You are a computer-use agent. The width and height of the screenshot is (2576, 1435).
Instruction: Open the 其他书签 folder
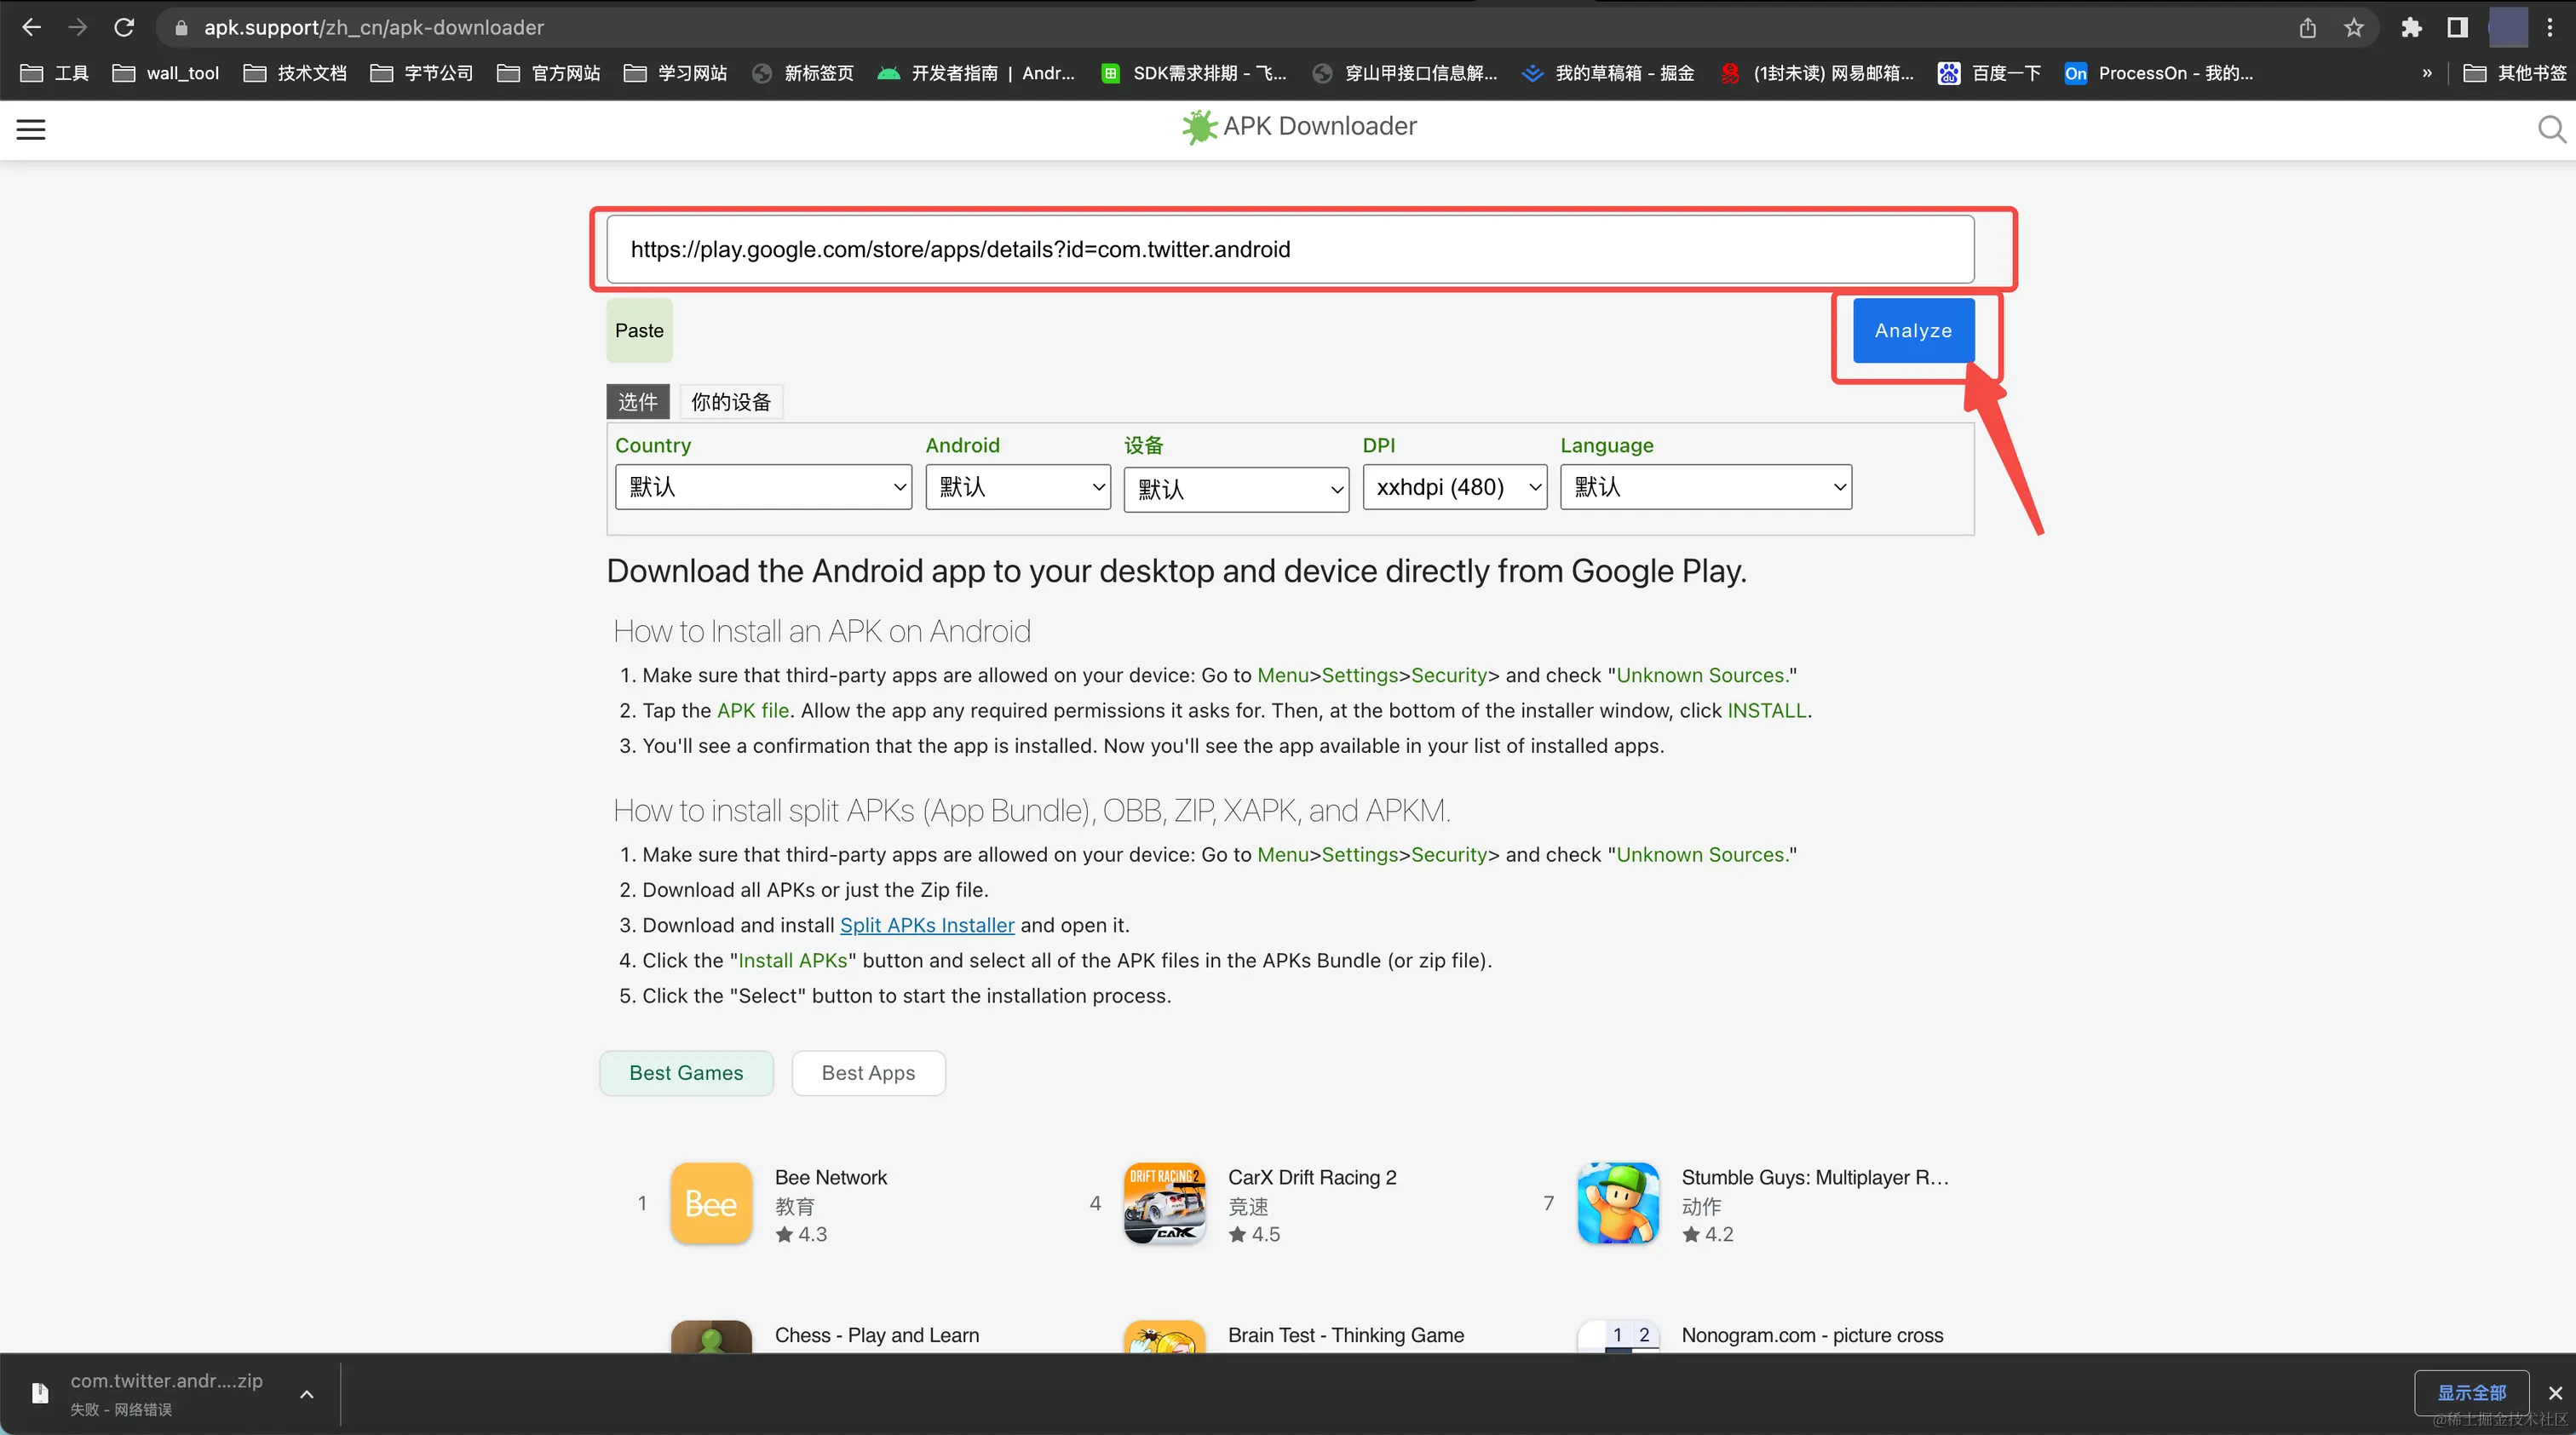coord(2515,73)
